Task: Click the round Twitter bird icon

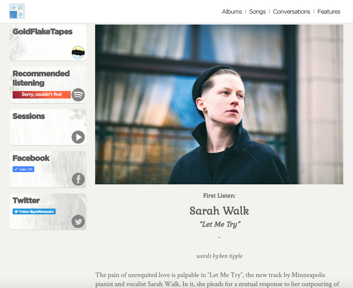Action: [x=78, y=222]
